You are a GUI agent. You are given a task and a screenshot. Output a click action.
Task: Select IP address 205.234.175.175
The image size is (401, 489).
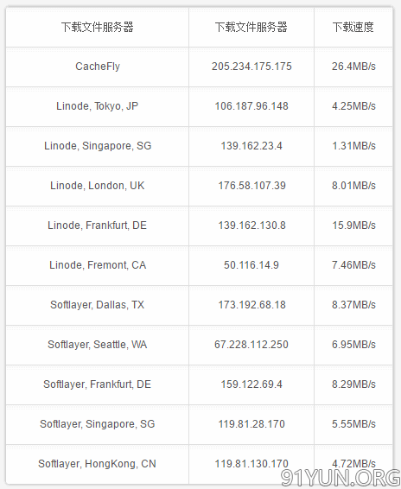coord(251,67)
